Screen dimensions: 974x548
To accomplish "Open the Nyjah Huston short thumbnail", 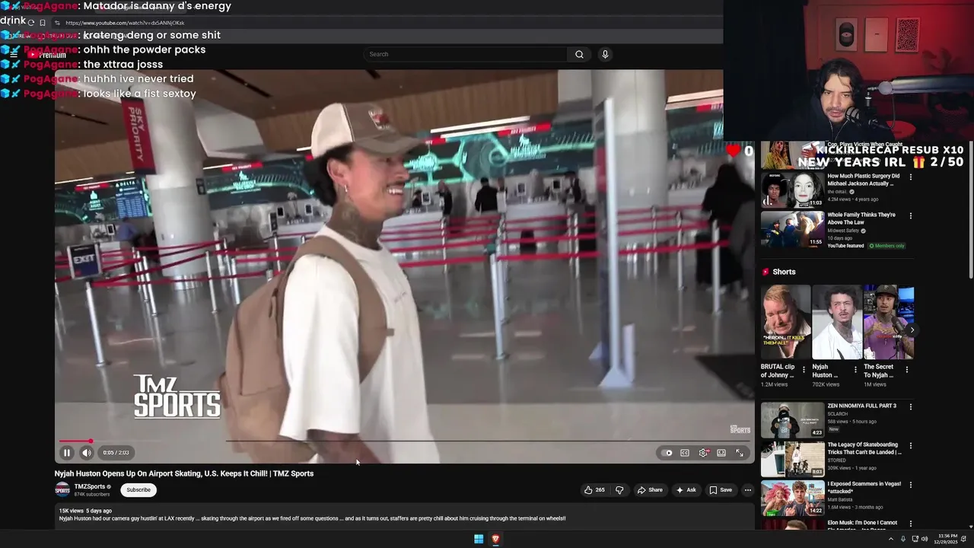I will (837, 322).
